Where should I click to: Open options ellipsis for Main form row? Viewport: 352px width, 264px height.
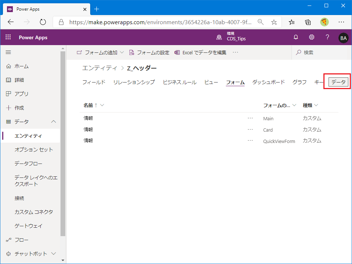click(250, 118)
